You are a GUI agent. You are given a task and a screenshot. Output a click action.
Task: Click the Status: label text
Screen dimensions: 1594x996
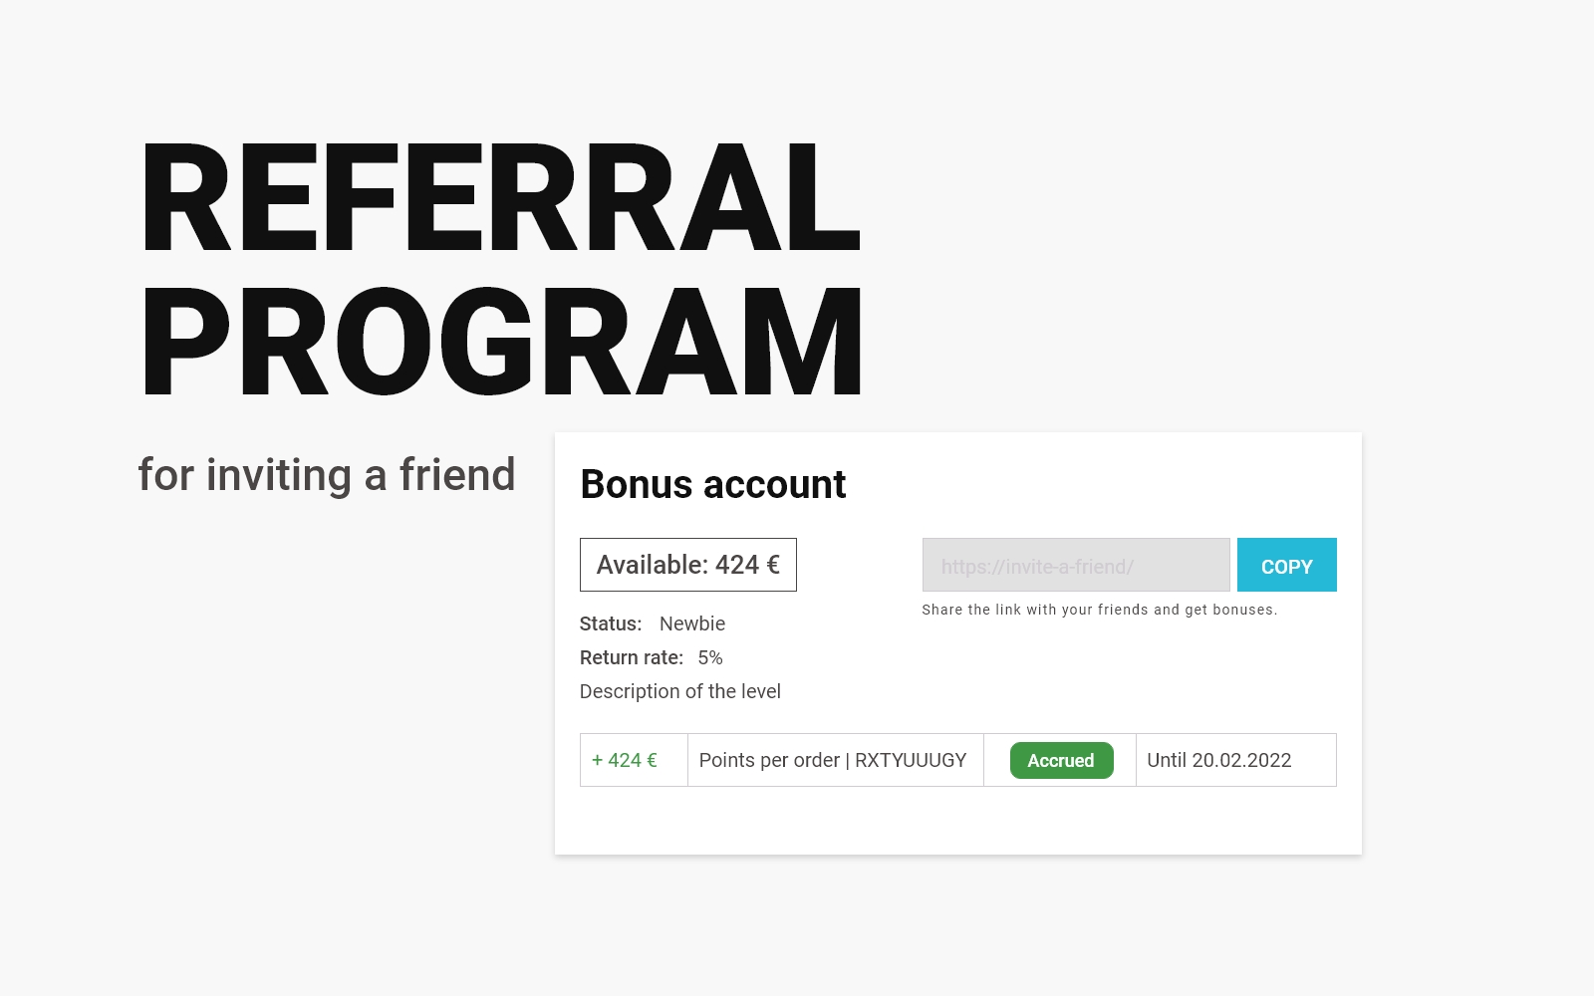[611, 623]
